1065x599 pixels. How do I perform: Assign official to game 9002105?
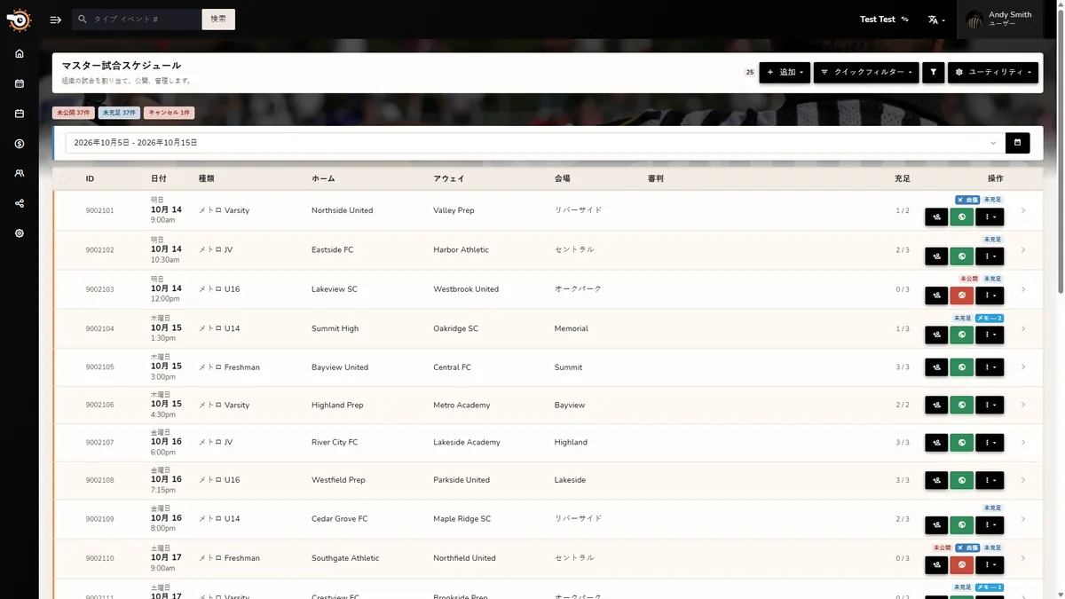point(936,367)
